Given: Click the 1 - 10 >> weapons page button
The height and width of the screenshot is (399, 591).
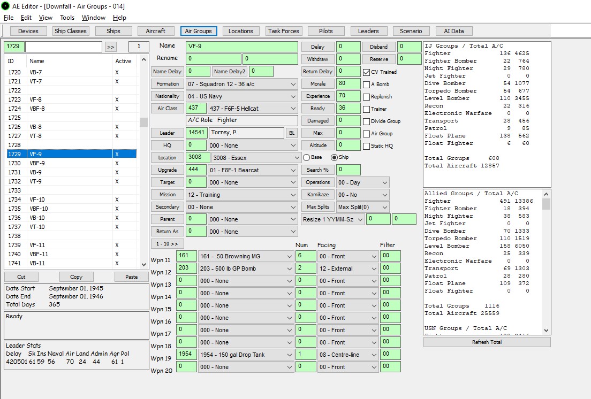Looking at the screenshot, I should coord(167,244).
